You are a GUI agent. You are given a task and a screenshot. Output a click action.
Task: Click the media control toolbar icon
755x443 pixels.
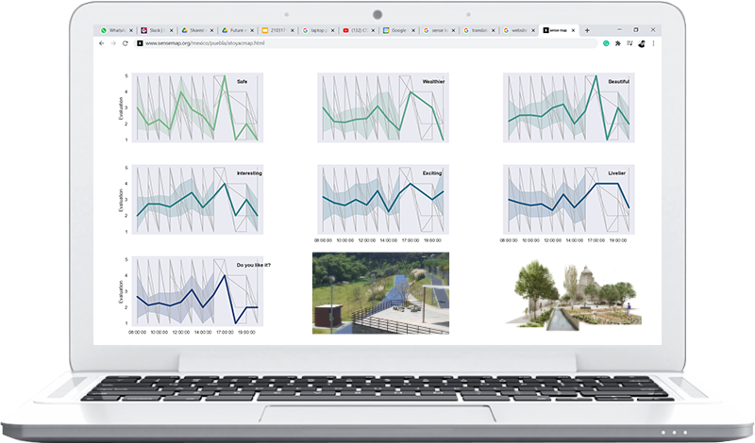[x=629, y=43]
